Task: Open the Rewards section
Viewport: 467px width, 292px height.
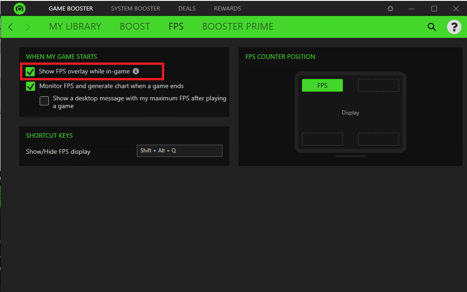Action: (x=227, y=9)
